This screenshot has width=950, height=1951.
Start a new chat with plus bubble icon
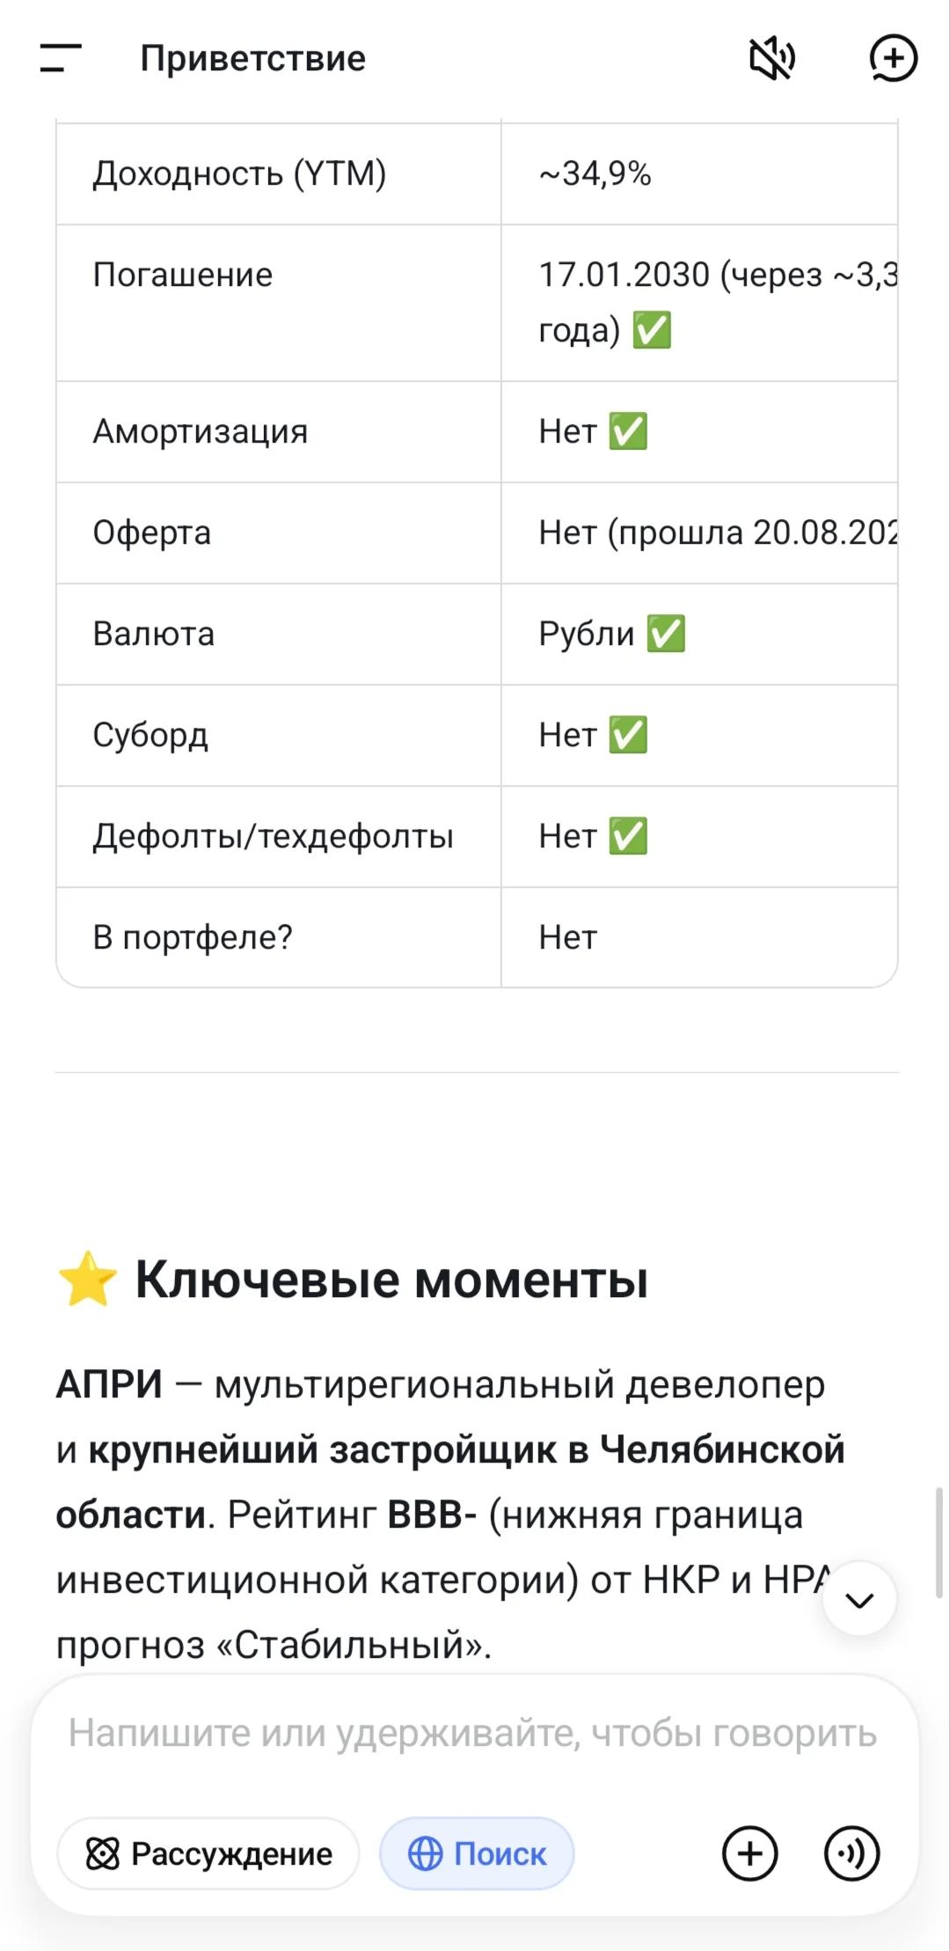(x=893, y=59)
